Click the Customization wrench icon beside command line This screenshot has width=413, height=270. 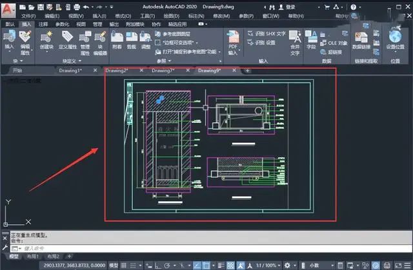(5, 247)
